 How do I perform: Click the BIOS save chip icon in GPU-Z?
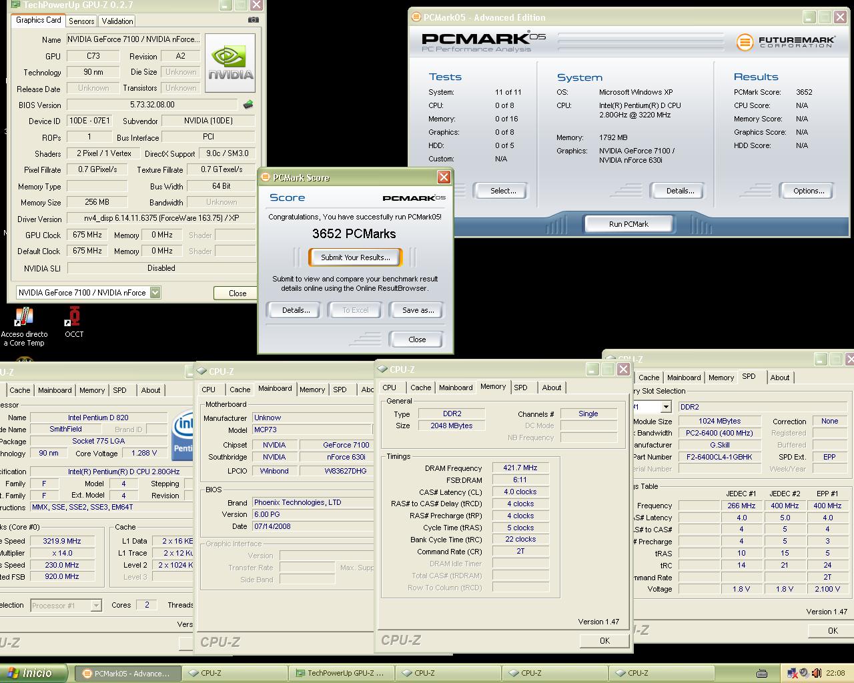point(248,105)
